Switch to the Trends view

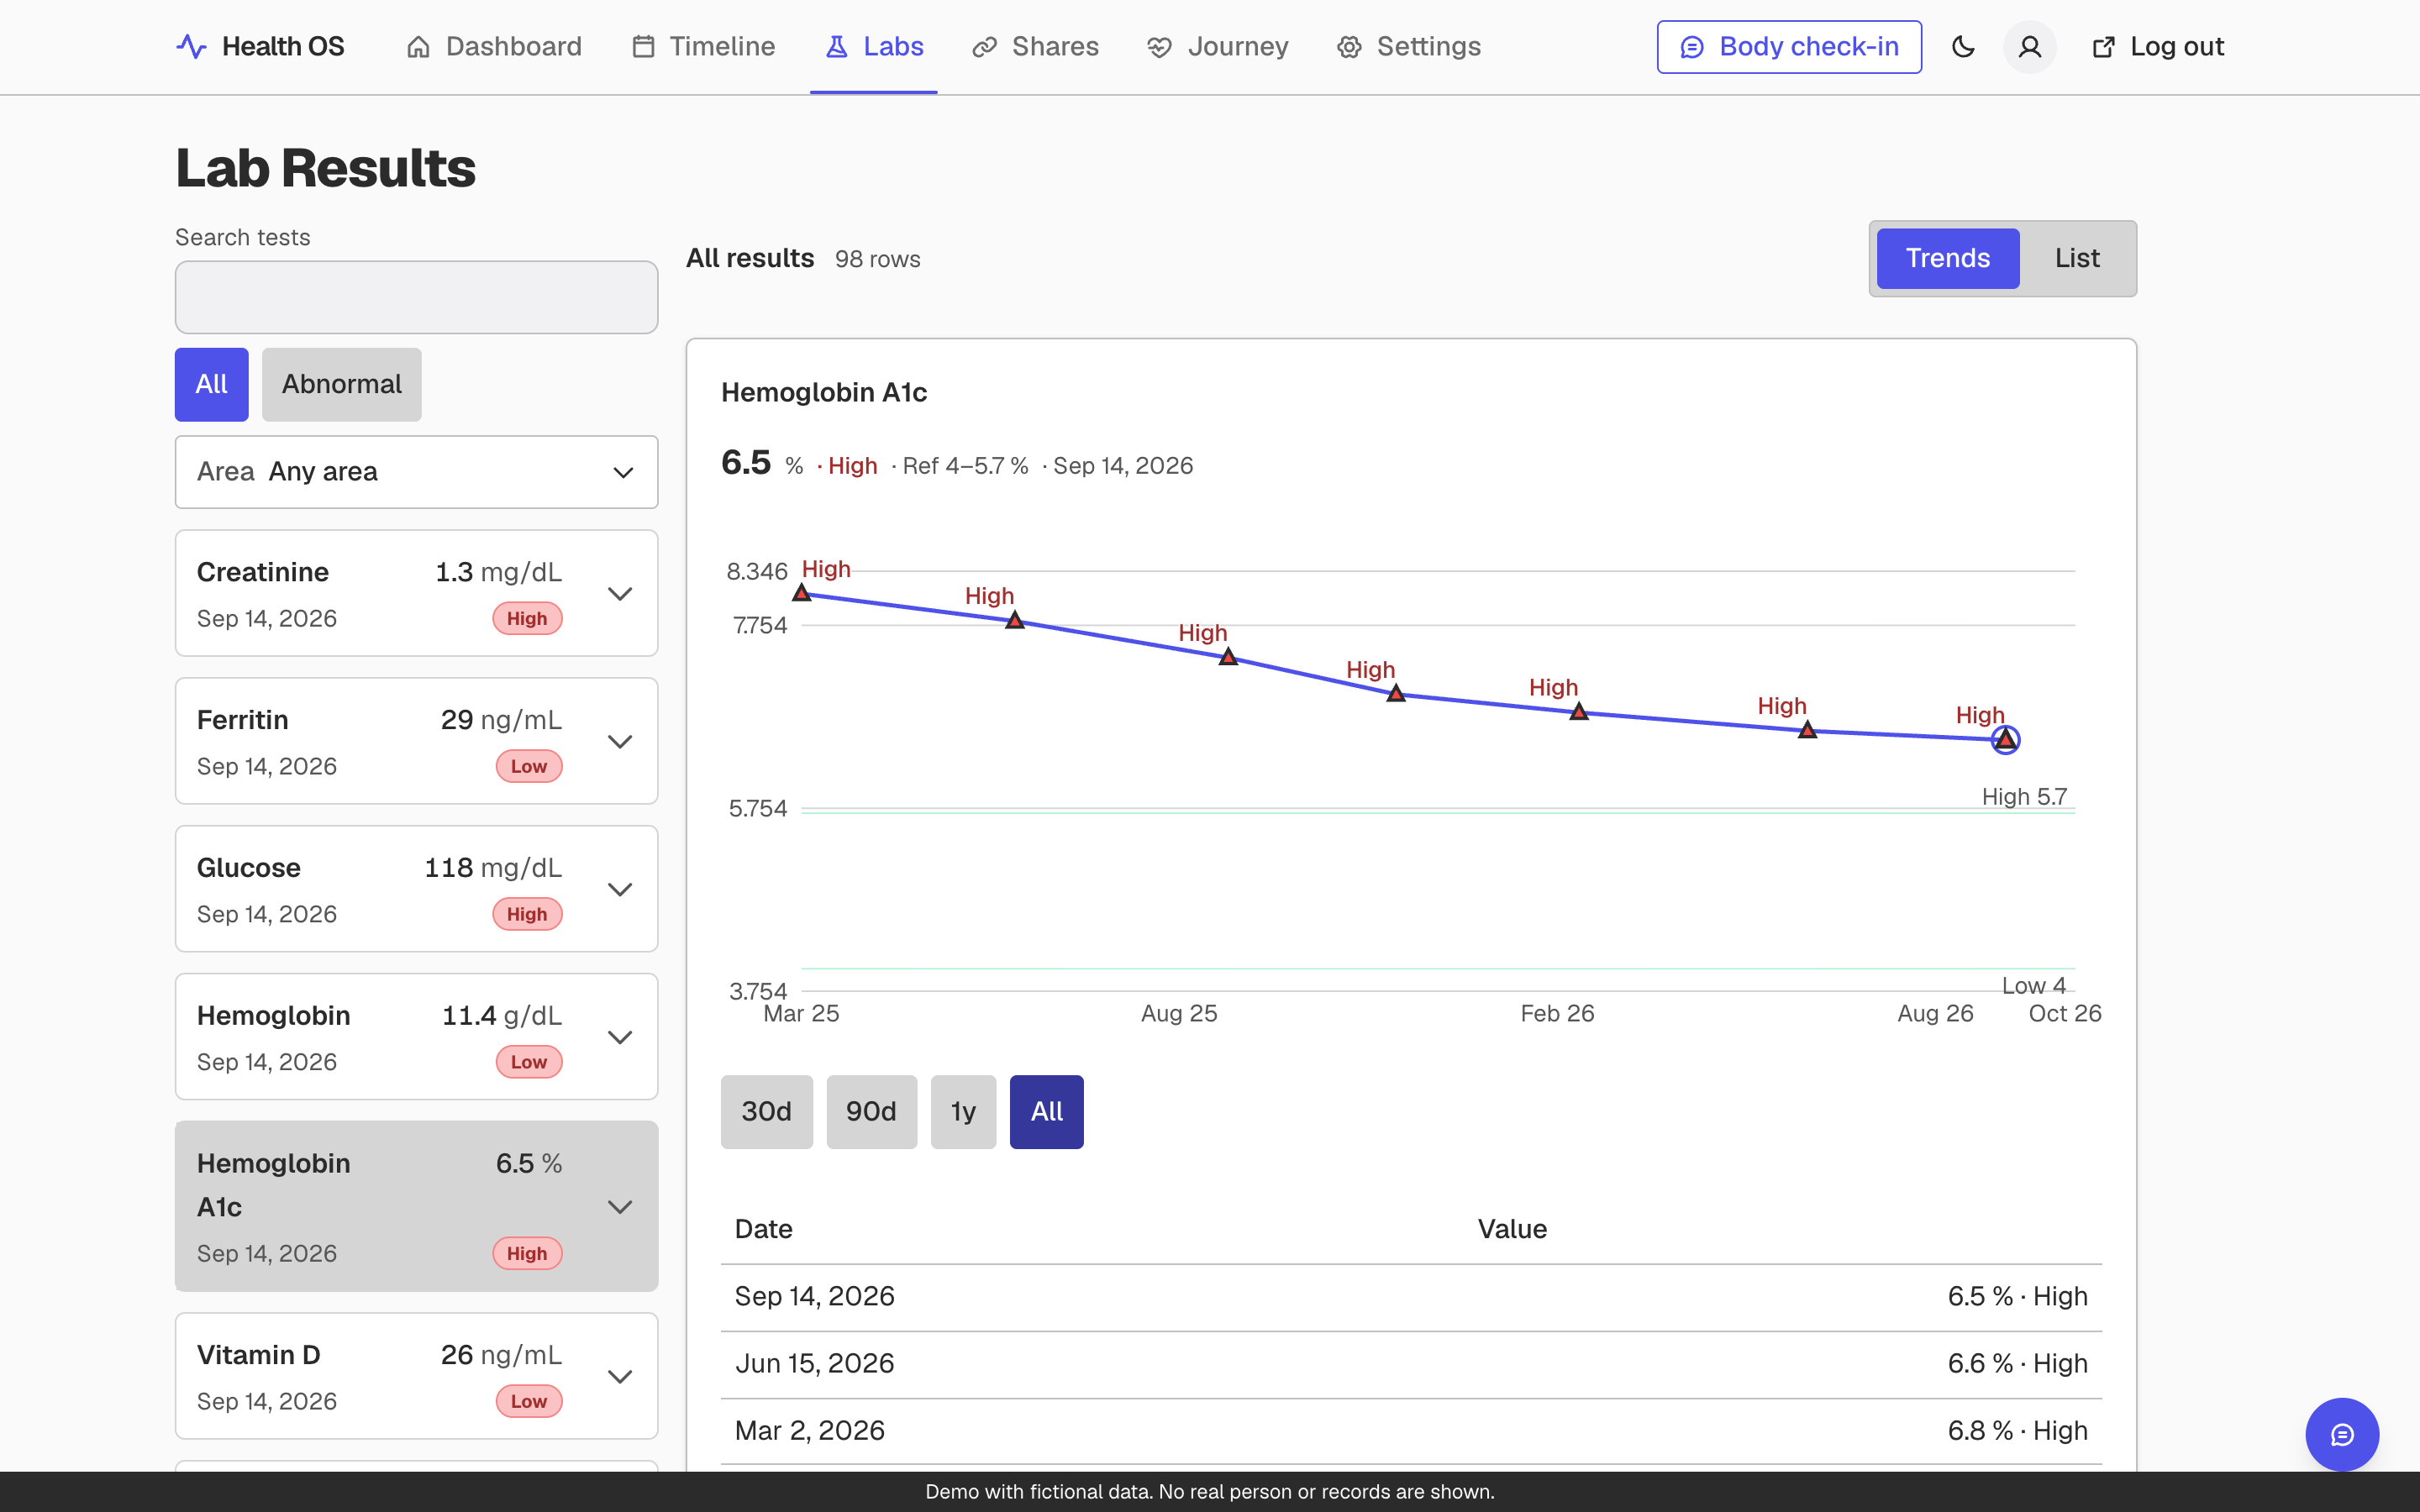tap(1948, 258)
